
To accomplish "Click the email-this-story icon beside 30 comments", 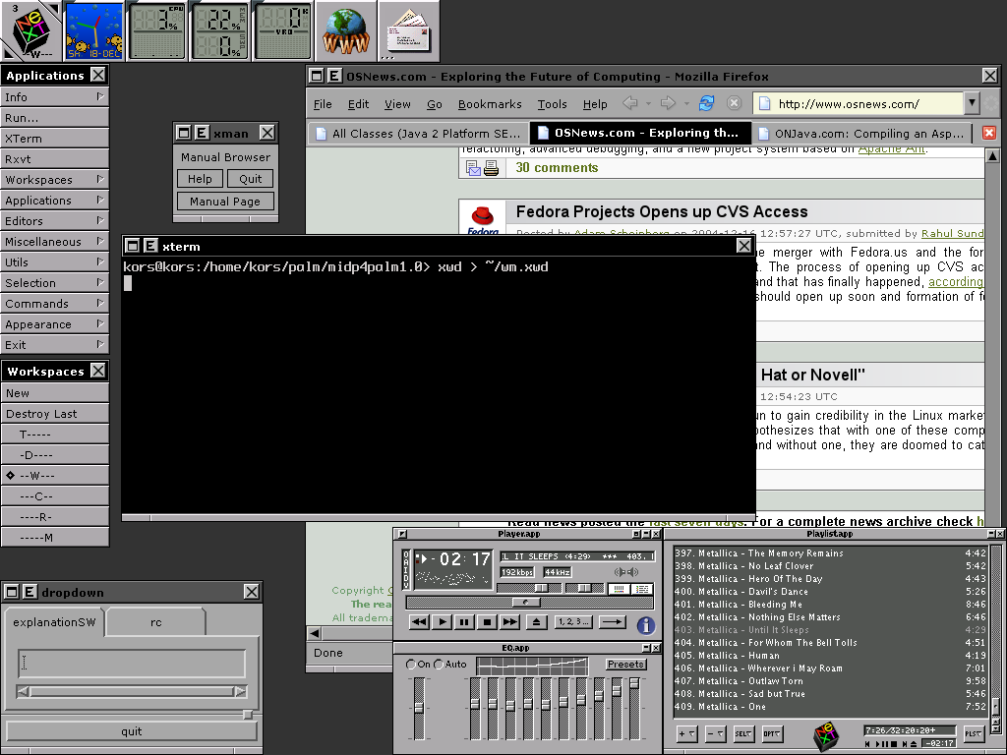I will [x=473, y=168].
